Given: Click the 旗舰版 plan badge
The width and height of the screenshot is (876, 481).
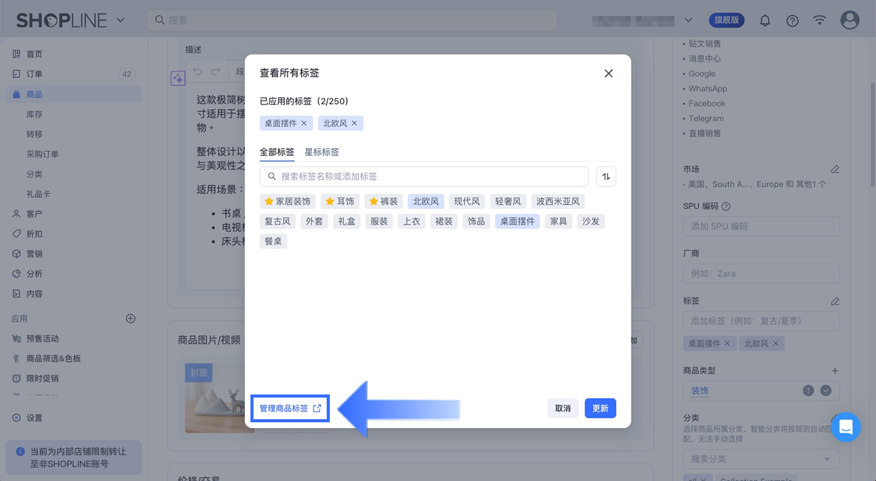Looking at the screenshot, I should (x=727, y=20).
